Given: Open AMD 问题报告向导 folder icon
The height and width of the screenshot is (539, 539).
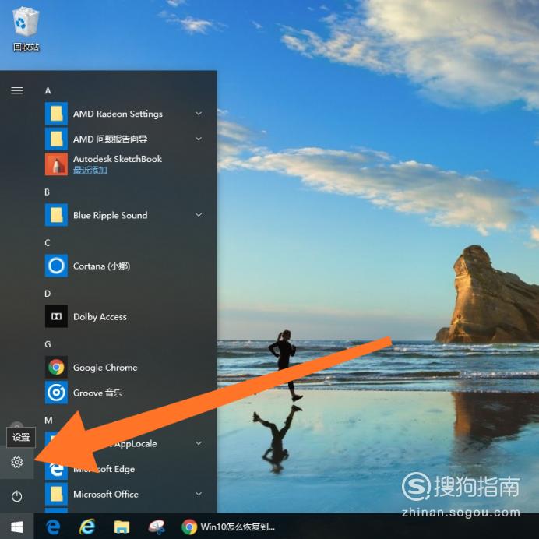Looking at the screenshot, I should point(56,139).
